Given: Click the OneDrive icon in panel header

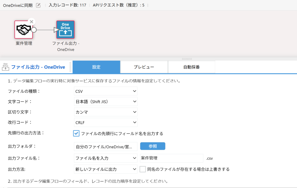Looking at the screenshot, I should point(6,67).
